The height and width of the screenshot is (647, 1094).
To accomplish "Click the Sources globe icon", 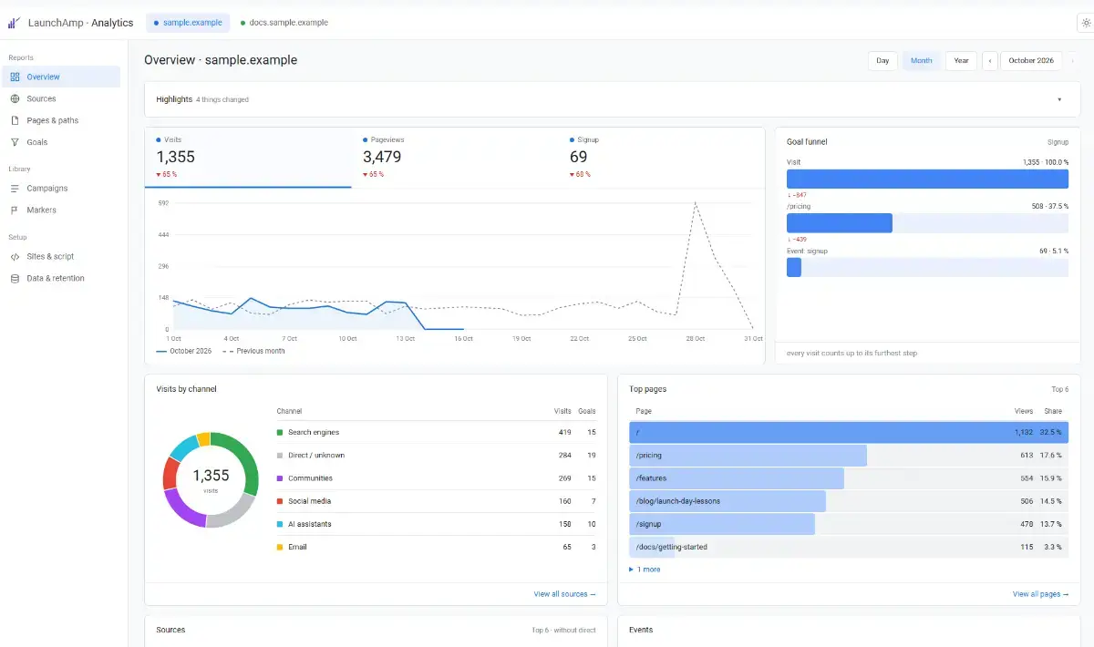I will click(x=15, y=98).
